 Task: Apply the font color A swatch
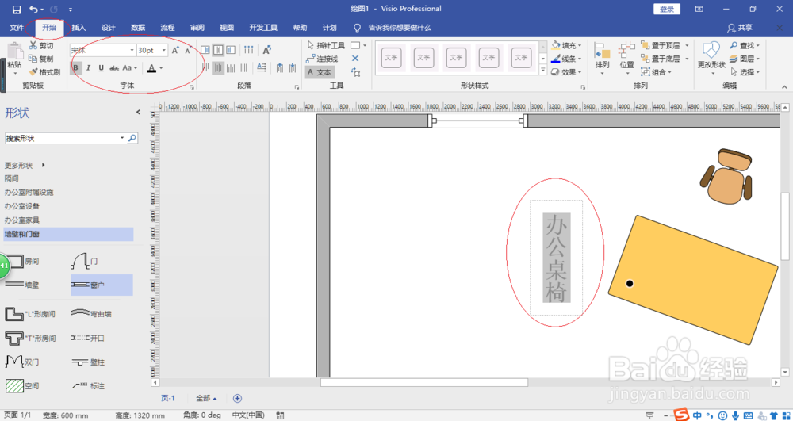tap(151, 67)
